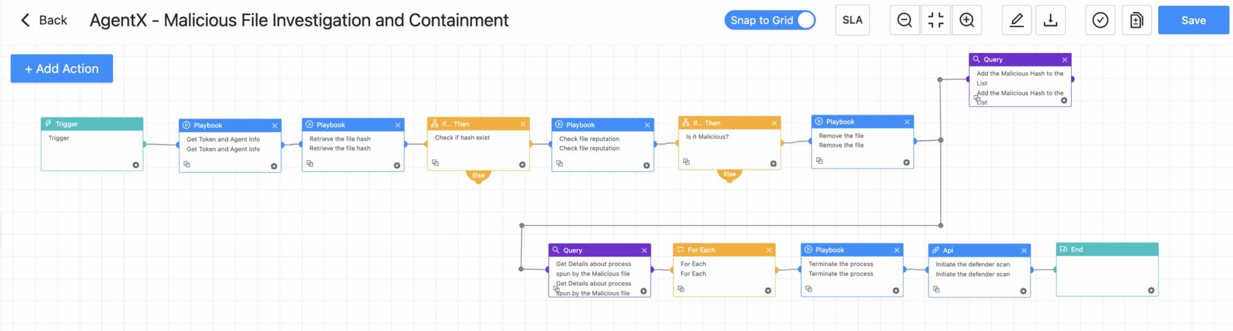The height and width of the screenshot is (331, 1233).
Task: Open the SLA settings
Action: click(853, 20)
